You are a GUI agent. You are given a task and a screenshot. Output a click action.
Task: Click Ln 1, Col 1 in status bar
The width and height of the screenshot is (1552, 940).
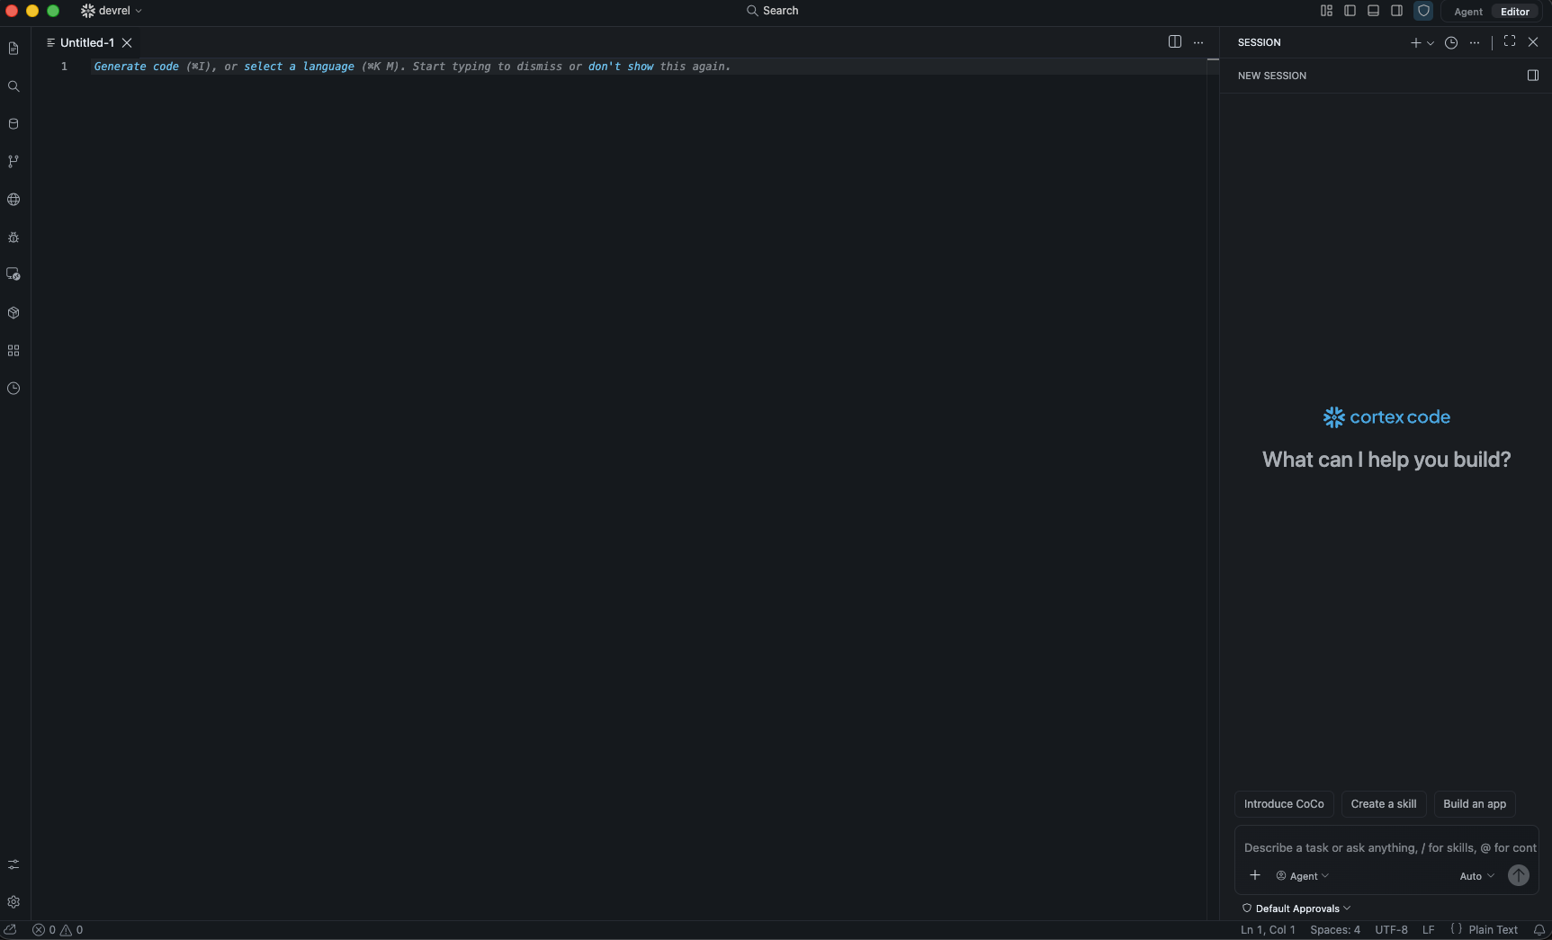click(x=1268, y=930)
